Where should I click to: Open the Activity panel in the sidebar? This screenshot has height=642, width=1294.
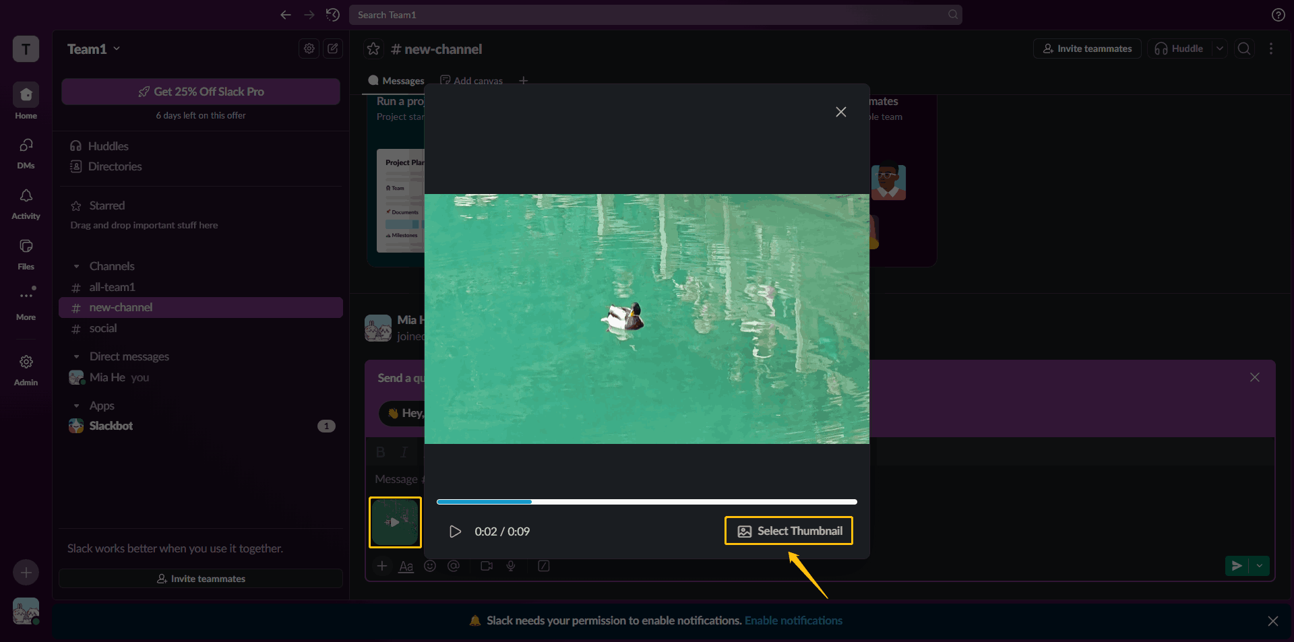tap(25, 202)
